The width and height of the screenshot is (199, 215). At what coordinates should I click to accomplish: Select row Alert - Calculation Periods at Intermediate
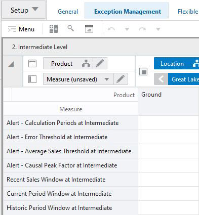click(x=70, y=123)
